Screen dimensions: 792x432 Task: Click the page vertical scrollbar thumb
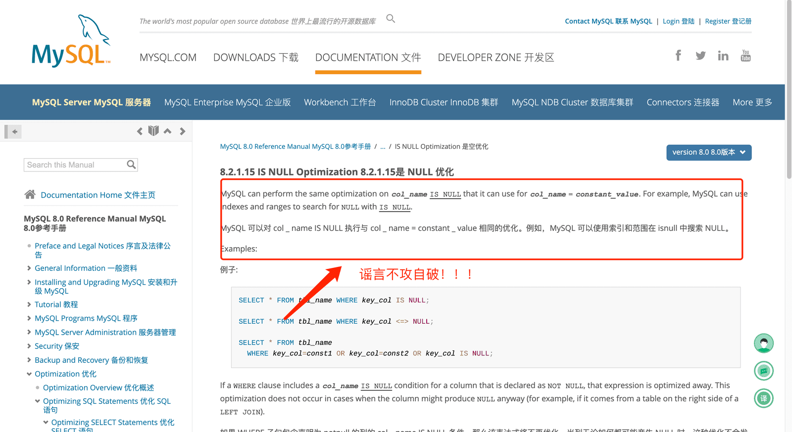(789, 89)
